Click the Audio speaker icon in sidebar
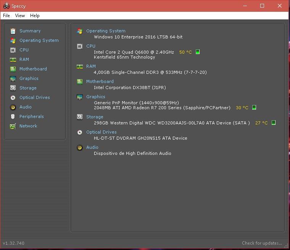The image size is (290, 250). (x=13, y=107)
